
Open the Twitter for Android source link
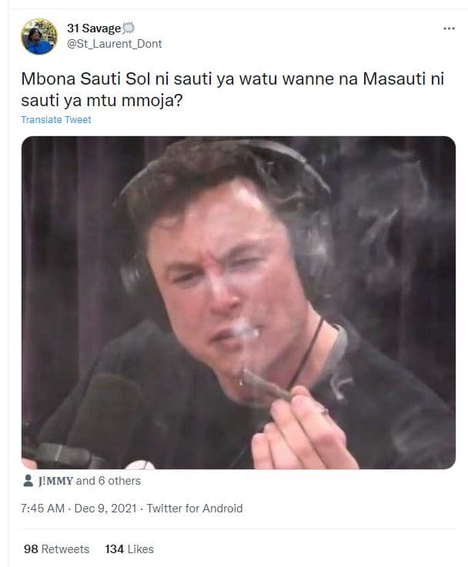click(195, 509)
